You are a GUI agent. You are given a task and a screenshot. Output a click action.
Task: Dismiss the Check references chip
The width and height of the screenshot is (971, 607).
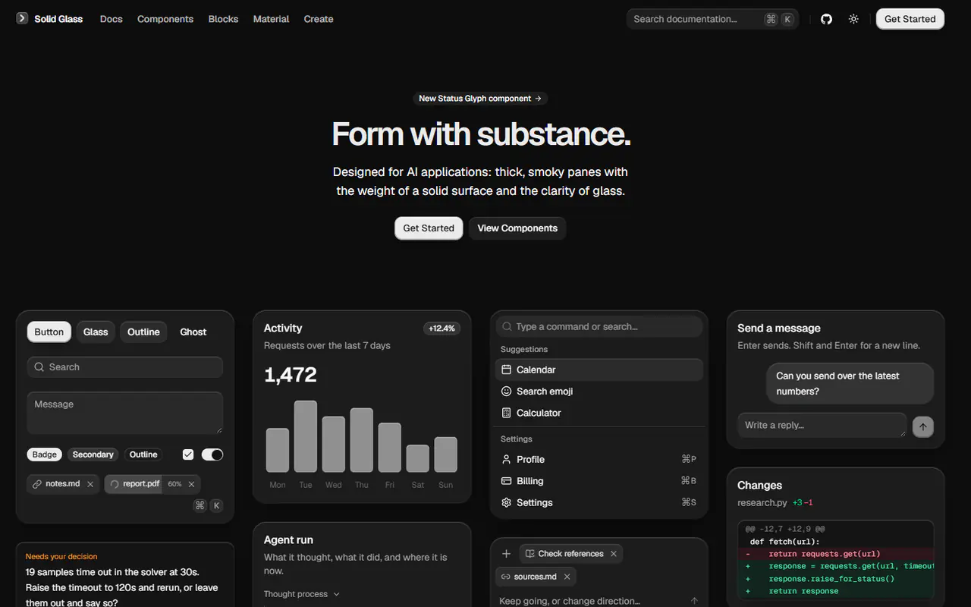(614, 554)
